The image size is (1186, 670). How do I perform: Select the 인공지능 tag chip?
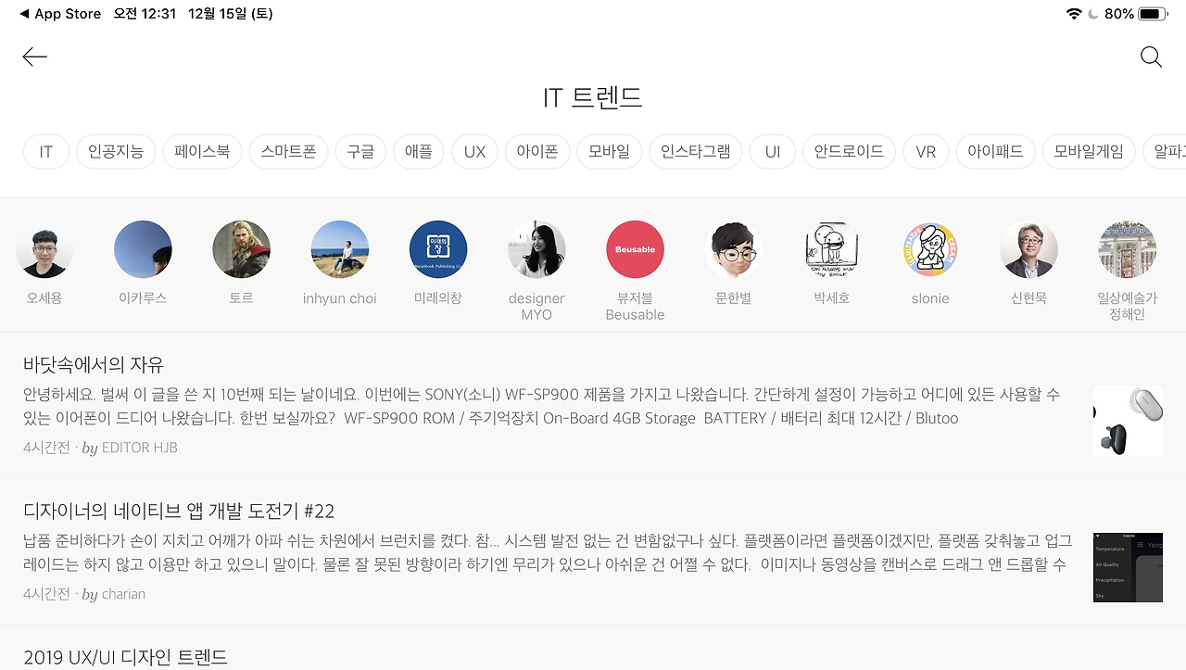pos(116,152)
